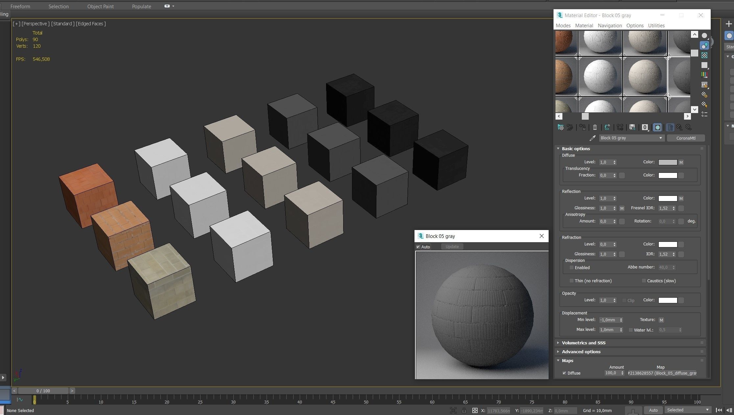Expand the Advanced options rollout
This screenshot has height=415, width=734.
(x=581, y=352)
